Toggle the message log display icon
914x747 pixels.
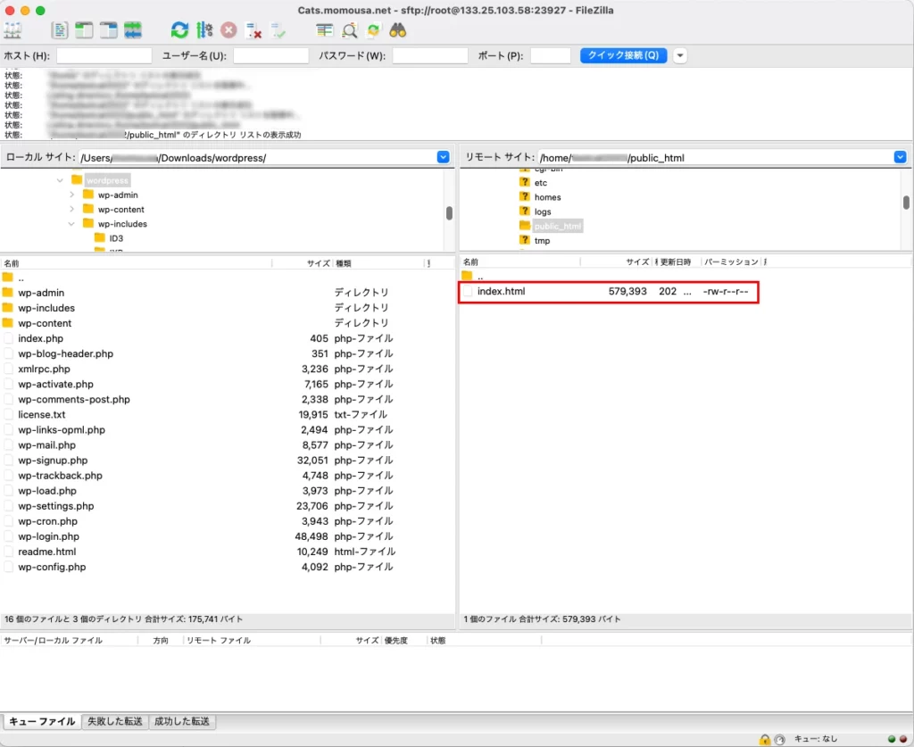pos(60,30)
